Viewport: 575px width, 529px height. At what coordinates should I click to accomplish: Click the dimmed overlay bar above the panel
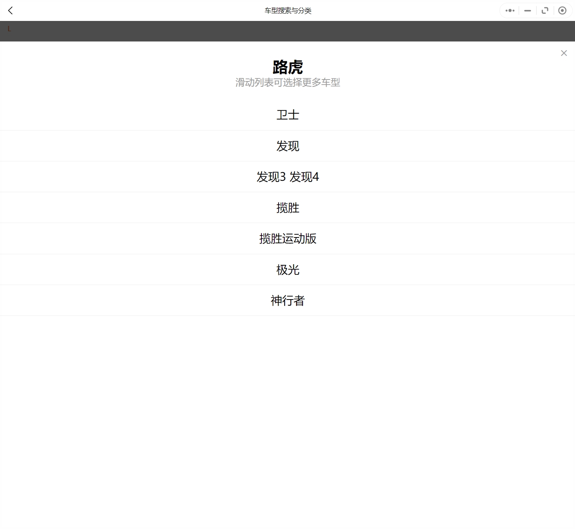pyautogui.click(x=288, y=31)
